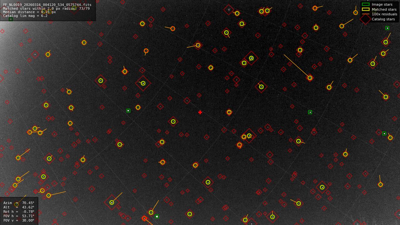The image size is (400, 225).
Task: Select the 'Catalog stars' legend label
Action: tap(383, 19)
